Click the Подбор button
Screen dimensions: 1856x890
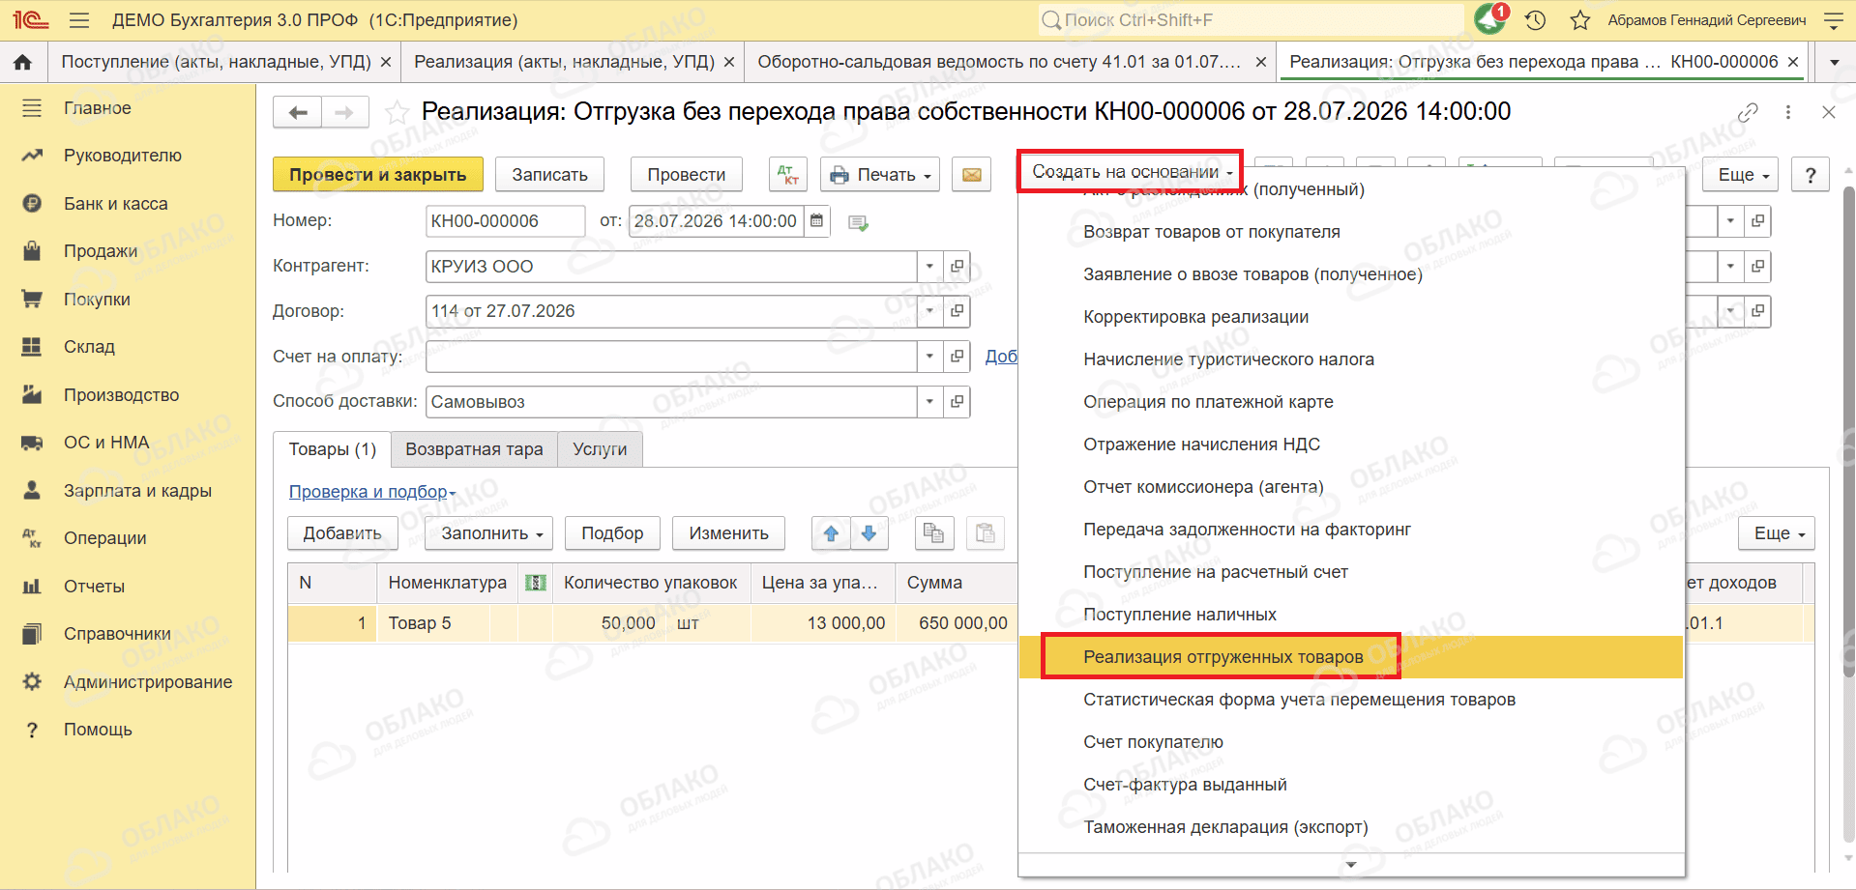[612, 533]
